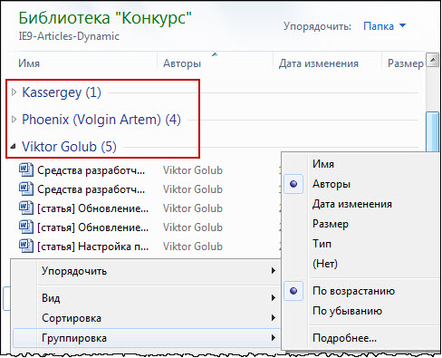Open the Вид context submenu
The image size is (442, 358).
click(x=146, y=298)
